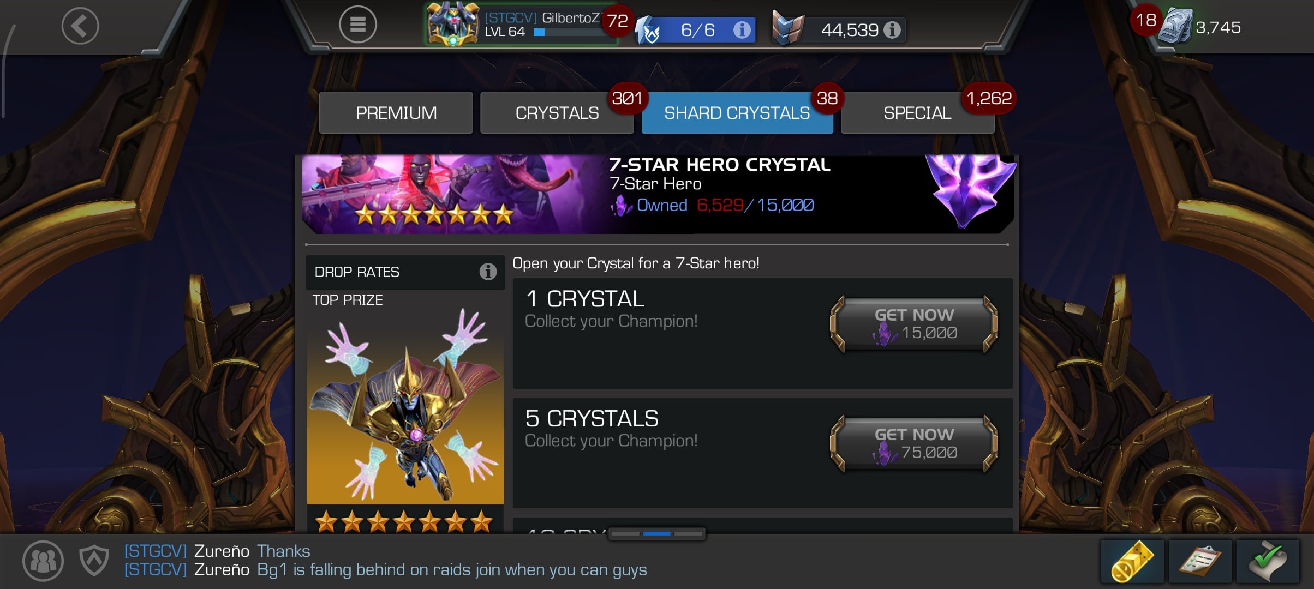Open the Drop Rates info icon
Image resolution: width=1314 pixels, height=589 pixels.
[488, 272]
